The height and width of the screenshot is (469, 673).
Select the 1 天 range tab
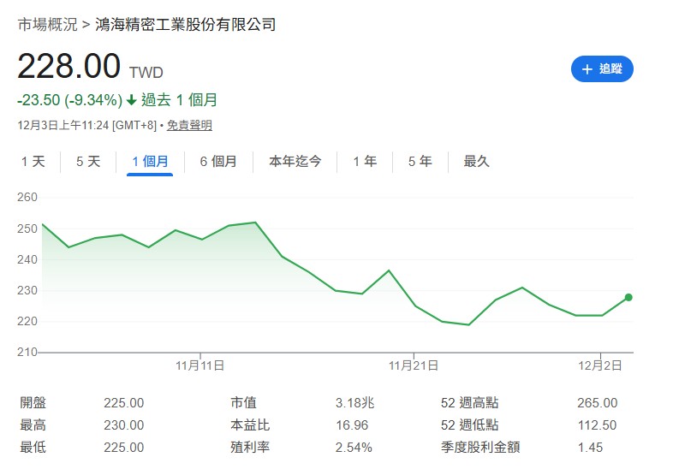(x=33, y=162)
